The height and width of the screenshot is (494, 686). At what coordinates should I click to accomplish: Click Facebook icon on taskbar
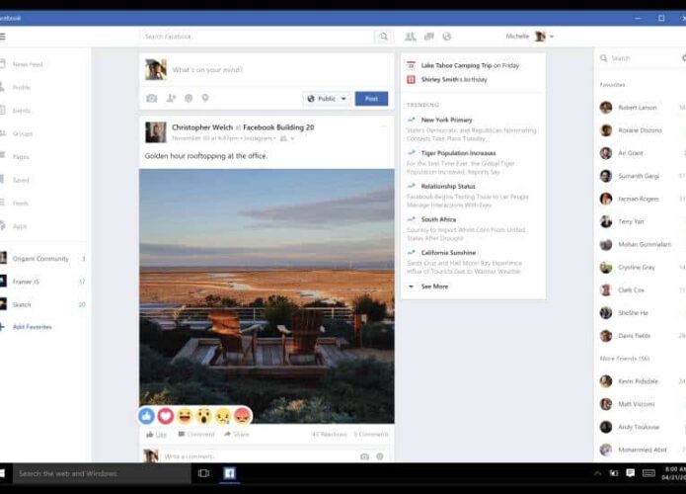click(229, 473)
